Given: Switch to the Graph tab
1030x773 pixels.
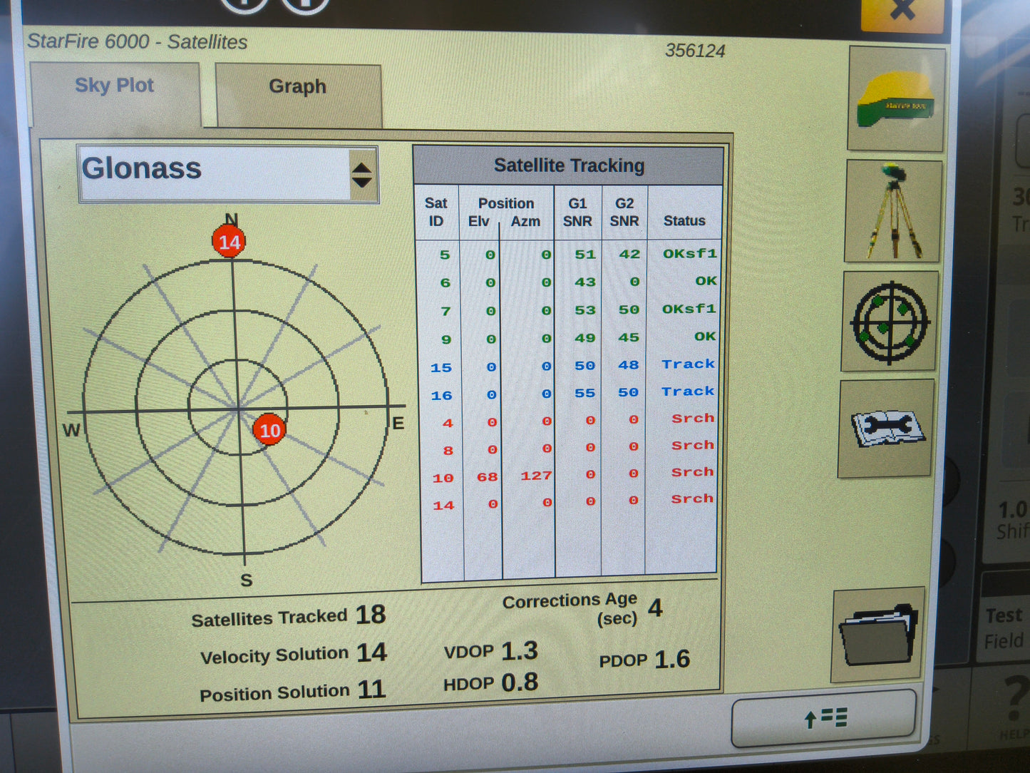Looking at the screenshot, I should tap(297, 86).
